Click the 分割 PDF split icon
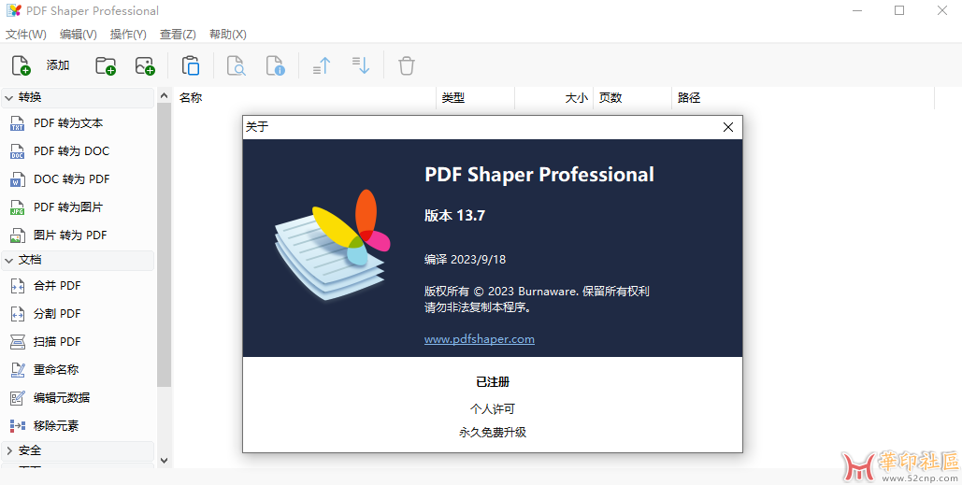The height and width of the screenshot is (485, 962). 17,314
